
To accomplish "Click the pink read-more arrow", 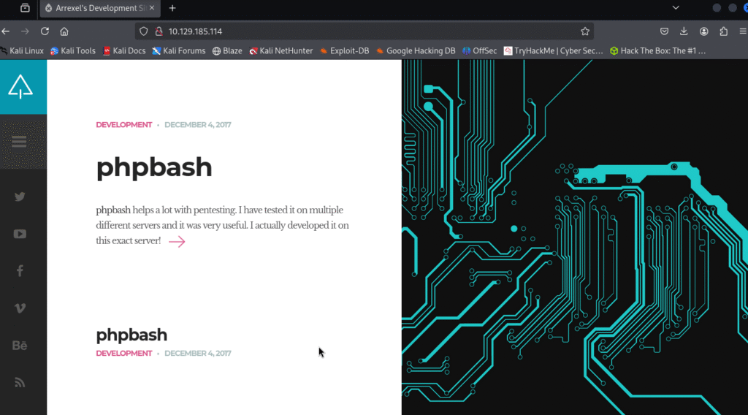I will [177, 242].
